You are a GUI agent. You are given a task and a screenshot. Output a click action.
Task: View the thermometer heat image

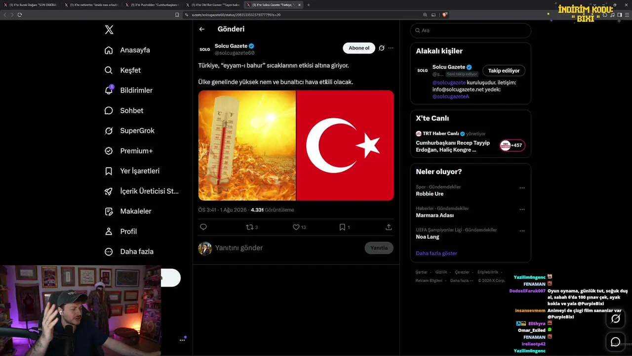coord(247,145)
